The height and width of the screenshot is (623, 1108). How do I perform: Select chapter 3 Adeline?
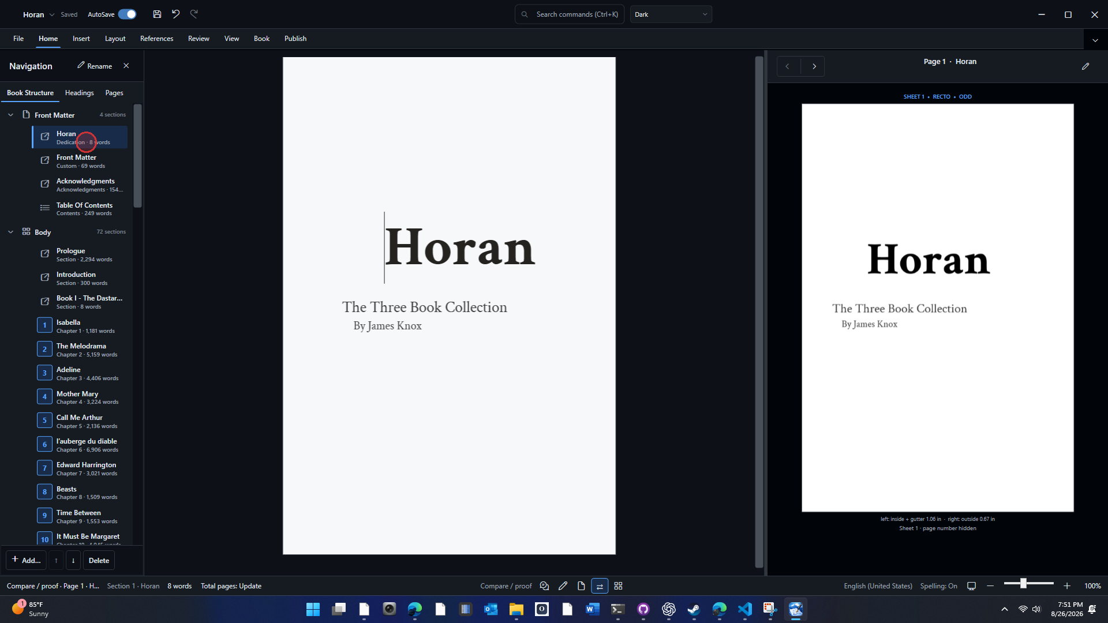pyautogui.click(x=80, y=374)
